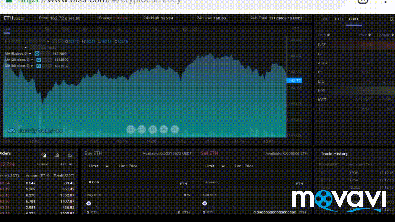Image resolution: width=395 pixels, height=222 pixels.
Task: Click the Sell rate slider handle
Action: click(x=205, y=203)
